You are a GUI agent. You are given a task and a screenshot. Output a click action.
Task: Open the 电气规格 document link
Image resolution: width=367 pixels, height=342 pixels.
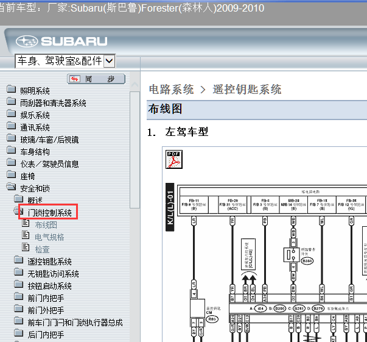[49, 237]
